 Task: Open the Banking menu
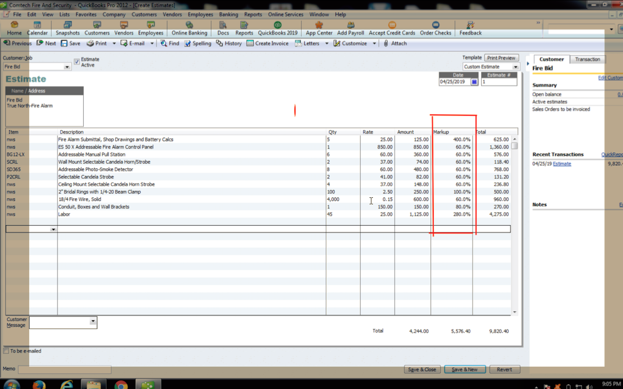point(228,14)
